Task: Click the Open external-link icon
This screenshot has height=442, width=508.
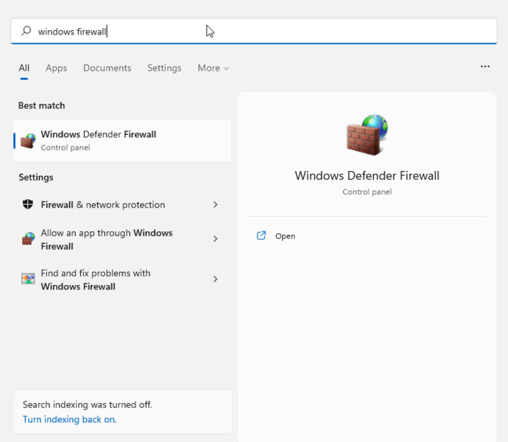Action: (261, 236)
